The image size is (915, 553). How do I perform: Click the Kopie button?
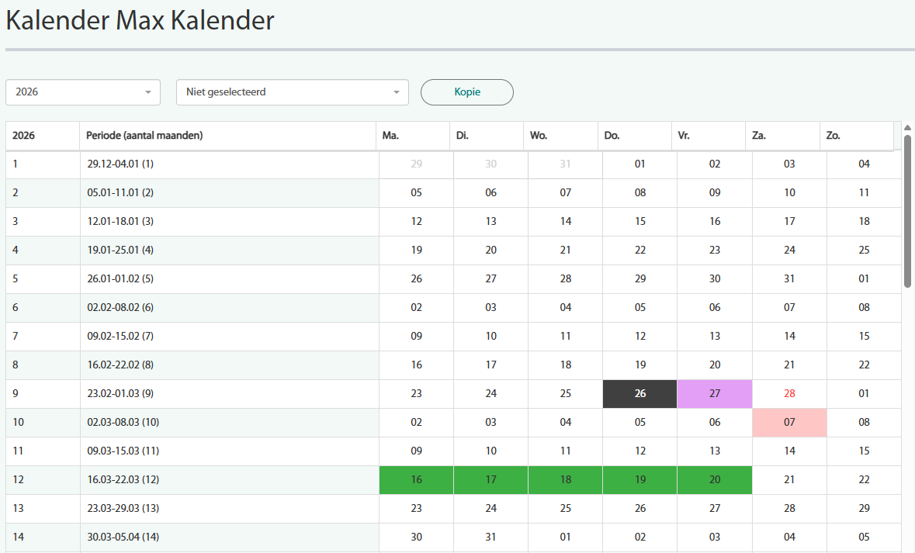point(467,92)
